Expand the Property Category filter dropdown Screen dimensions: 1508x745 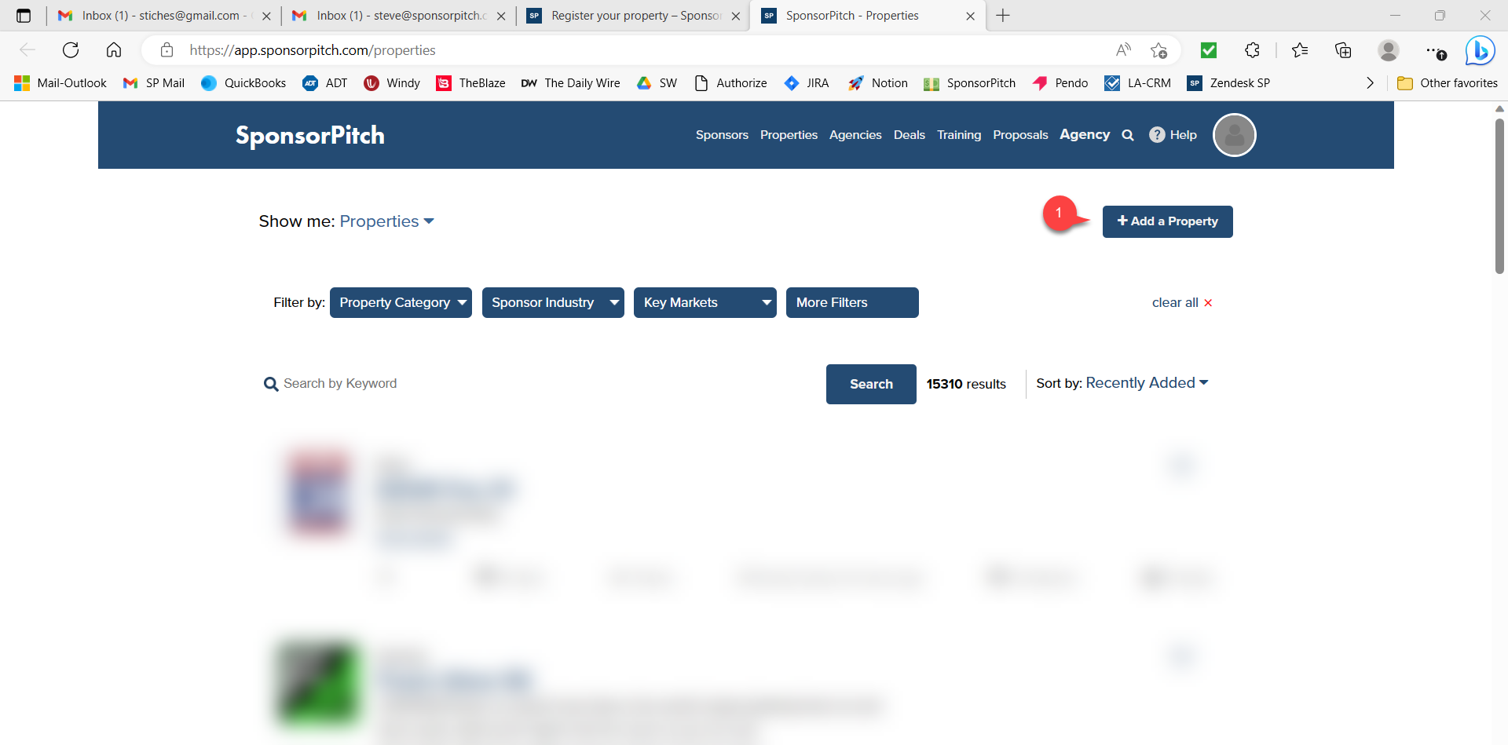[401, 302]
